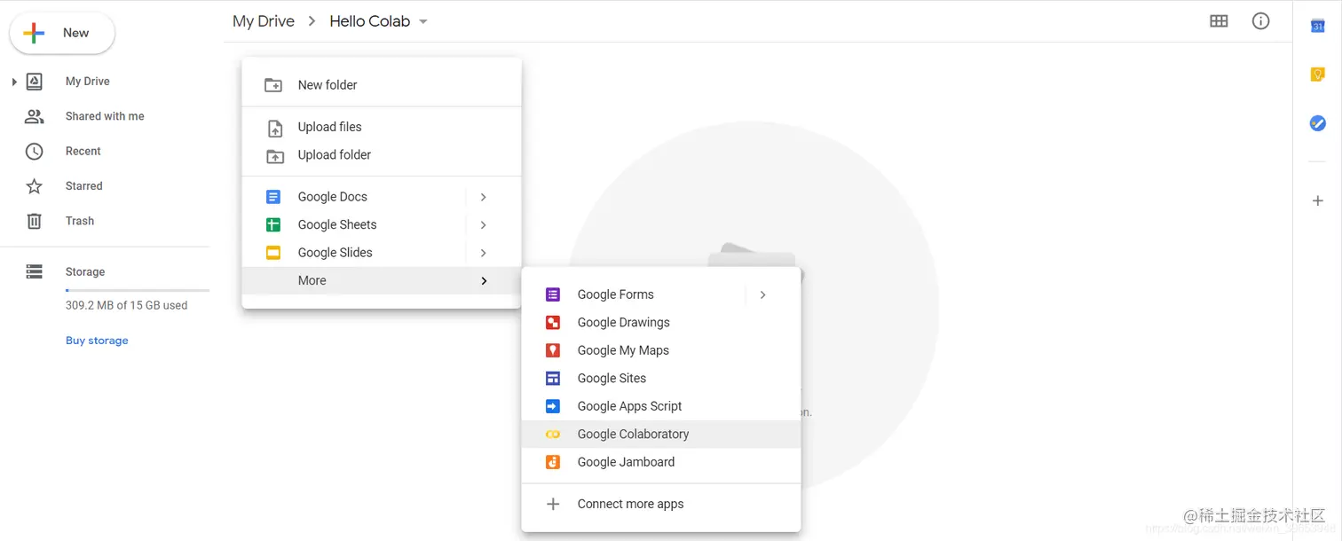Click the green Google Sheets icon
Image resolution: width=1342 pixels, height=541 pixels.
tap(273, 225)
